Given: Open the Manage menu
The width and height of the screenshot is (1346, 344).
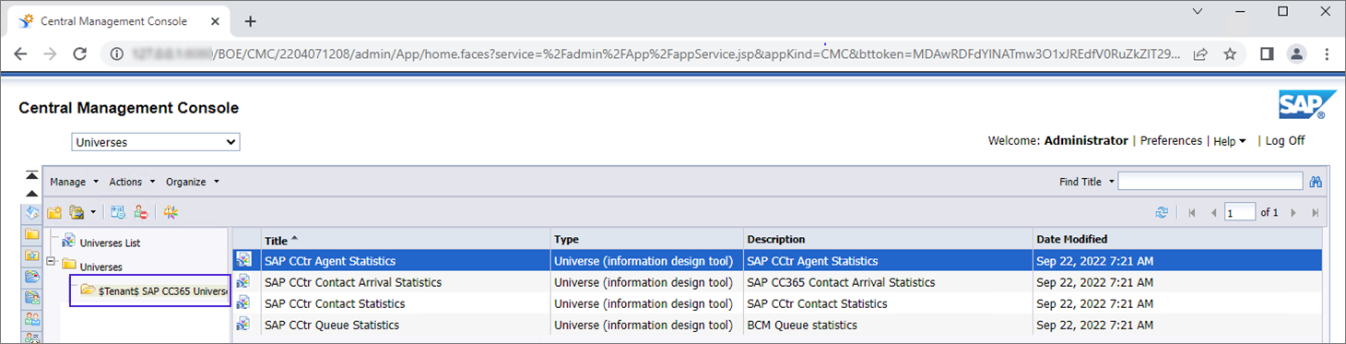Looking at the screenshot, I should tap(74, 182).
